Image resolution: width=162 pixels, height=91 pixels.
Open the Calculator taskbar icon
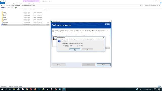click(47, 89)
